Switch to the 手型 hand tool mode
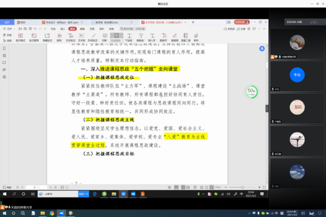Viewport: 326px width, 217px height. [x=8, y=35]
